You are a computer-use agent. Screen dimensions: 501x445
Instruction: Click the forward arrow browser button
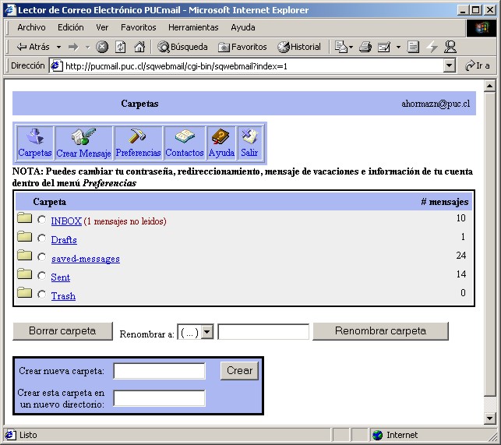point(73,47)
